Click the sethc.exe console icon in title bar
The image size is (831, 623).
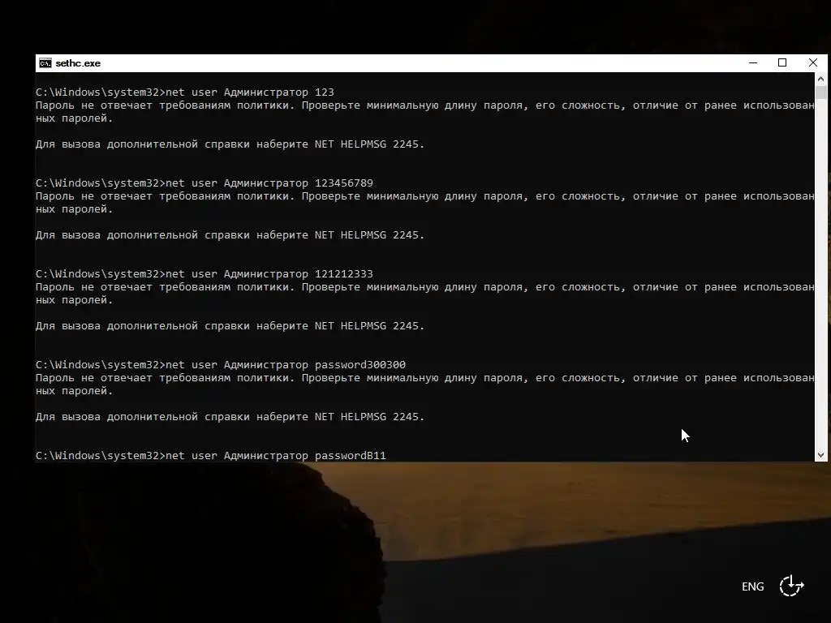(45, 63)
